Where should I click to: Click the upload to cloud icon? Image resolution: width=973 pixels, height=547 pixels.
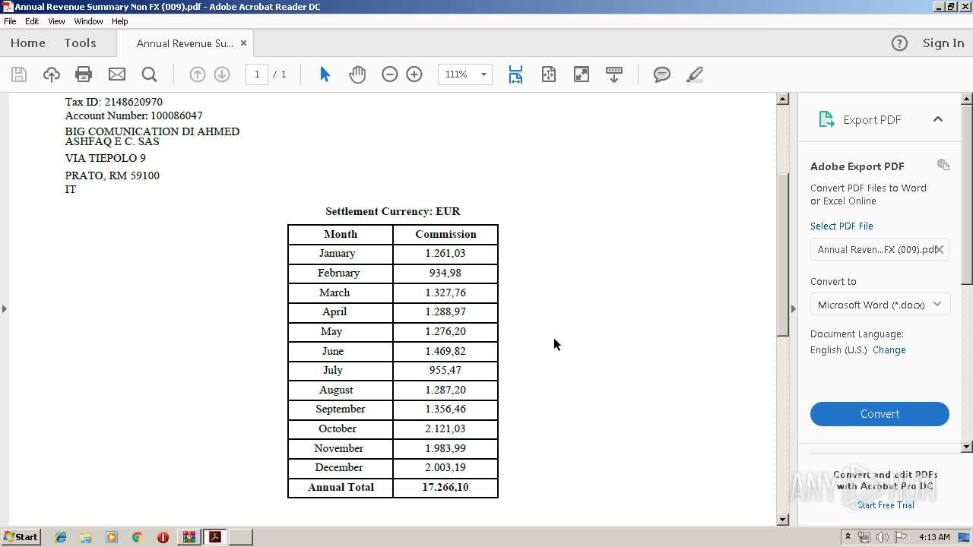(52, 74)
